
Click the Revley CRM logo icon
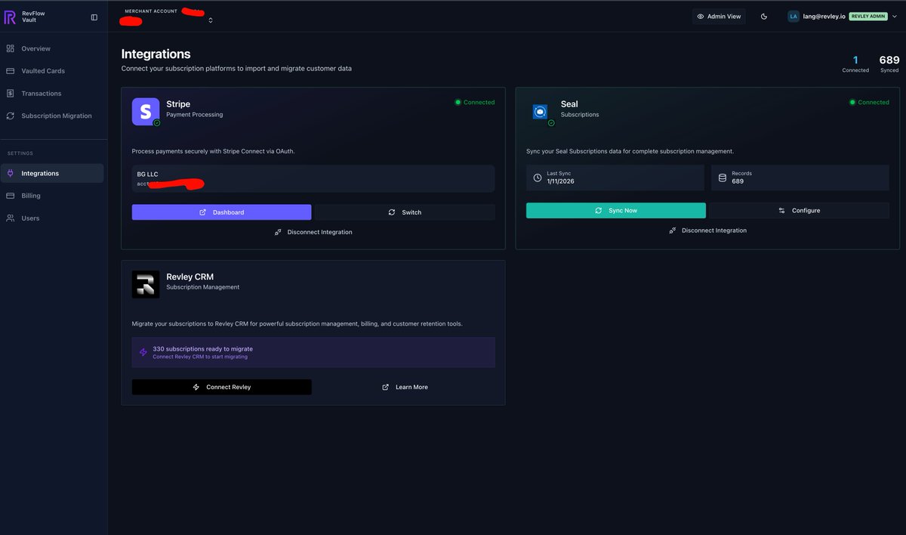pyautogui.click(x=146, y=284)
